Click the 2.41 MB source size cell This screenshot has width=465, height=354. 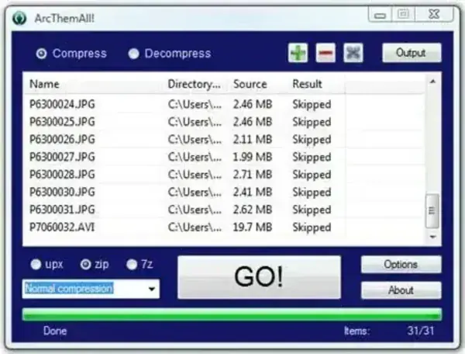tap(253, 193)
